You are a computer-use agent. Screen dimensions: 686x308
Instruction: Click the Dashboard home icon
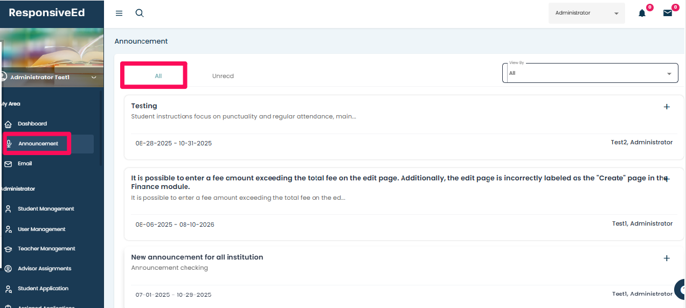(x=8, y=124)
